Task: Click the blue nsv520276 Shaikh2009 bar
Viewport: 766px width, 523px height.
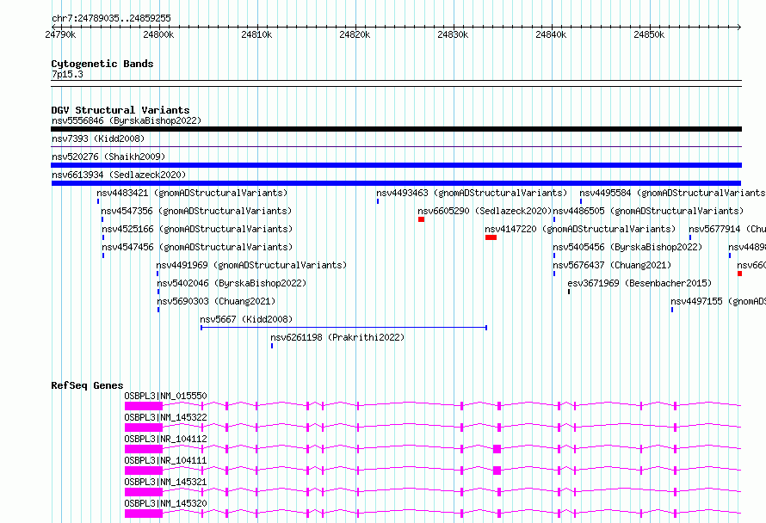Action: pos(396,165)
